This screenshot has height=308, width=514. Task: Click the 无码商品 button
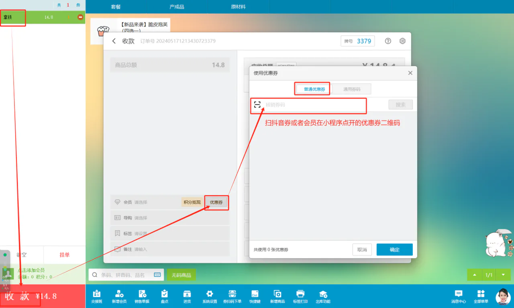click(182, 275)
